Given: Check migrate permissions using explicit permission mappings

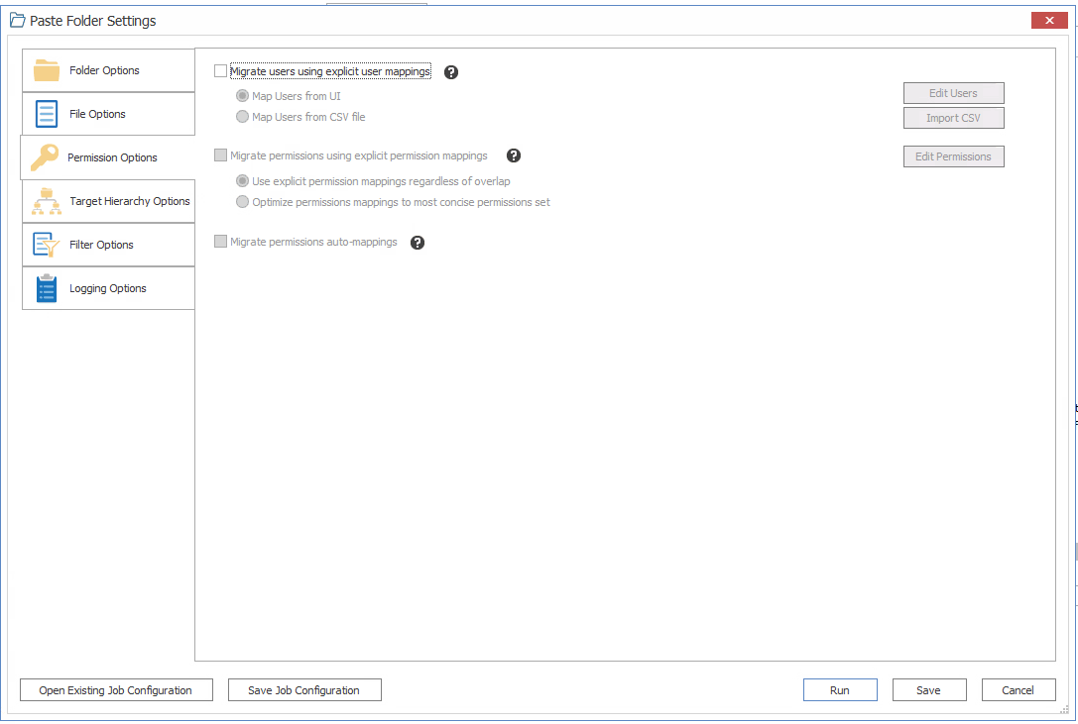Looking at the screenshot, I should coord(220,155).
